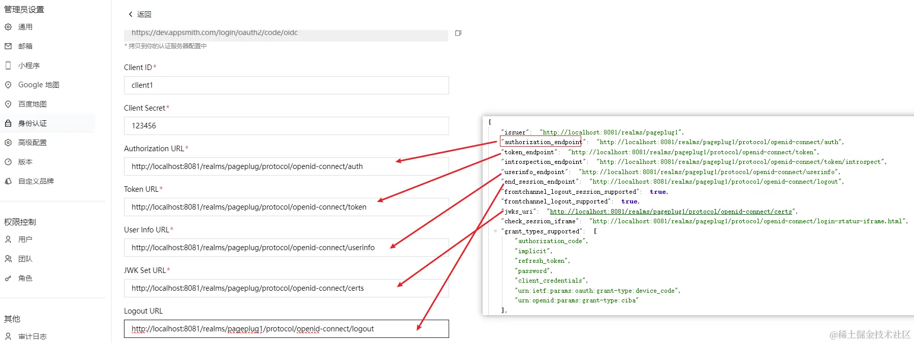The width and height of the screenshot is (914, 343).
Task: Open the 高级配置 settings page
Action: point(33,143)
